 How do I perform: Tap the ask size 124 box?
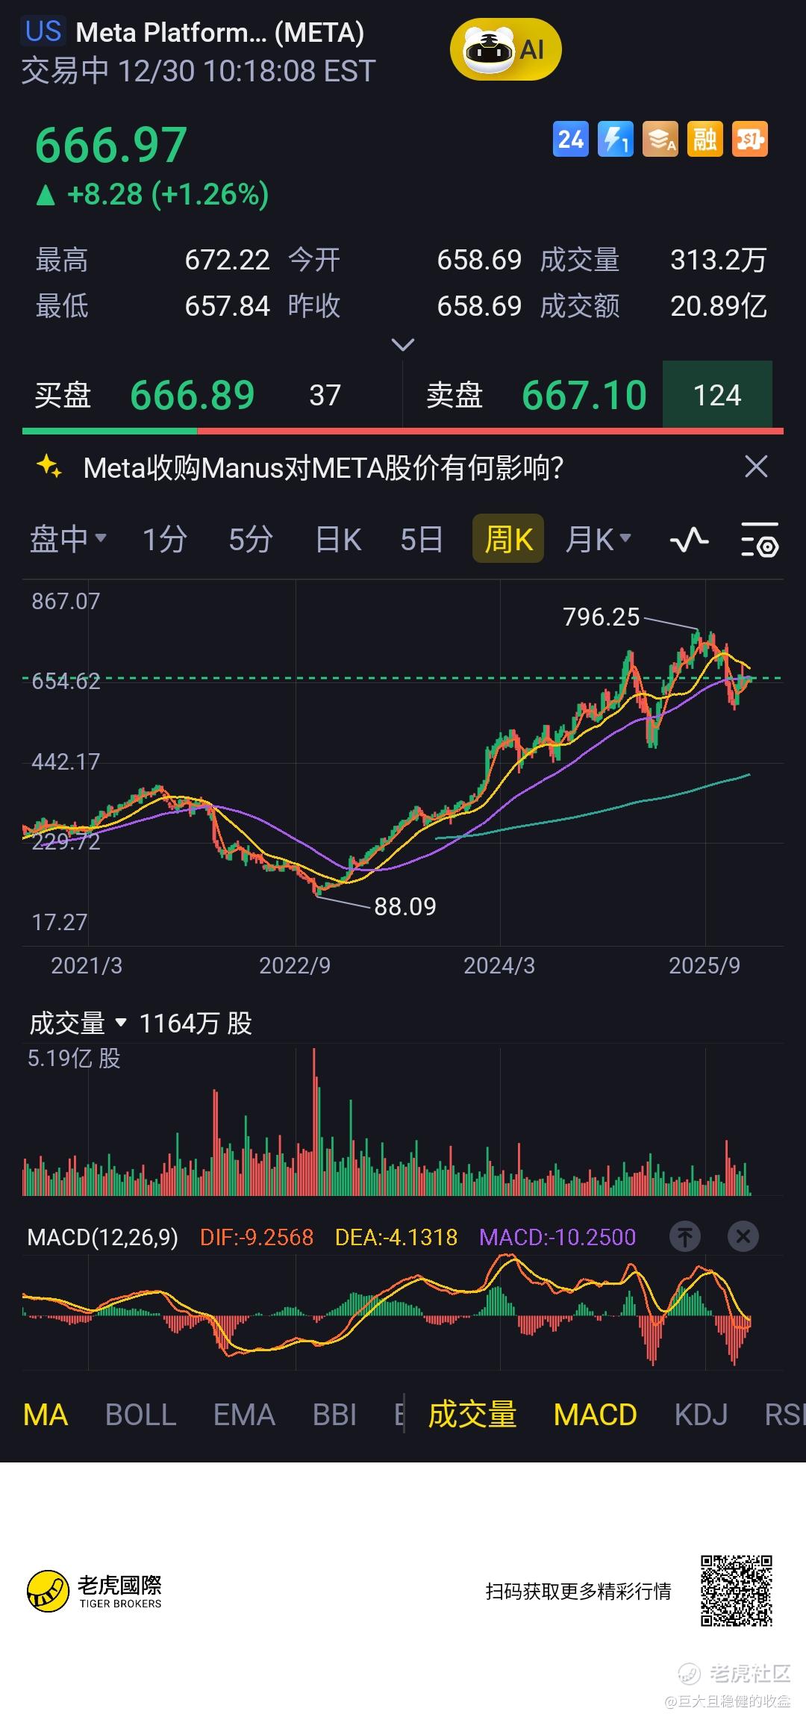coord(717,395)
